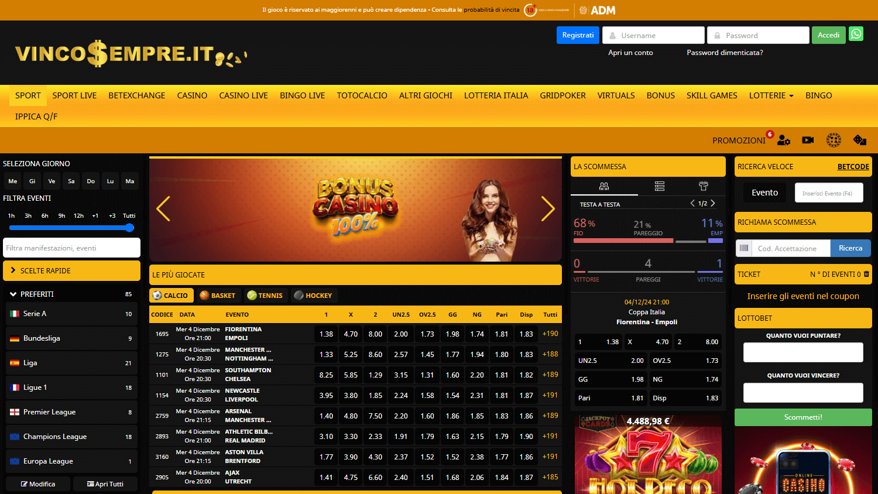Show next banner slide

pyautogui.click(x=548, y=208)
